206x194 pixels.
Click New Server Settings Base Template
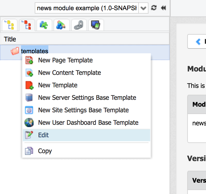87,98
